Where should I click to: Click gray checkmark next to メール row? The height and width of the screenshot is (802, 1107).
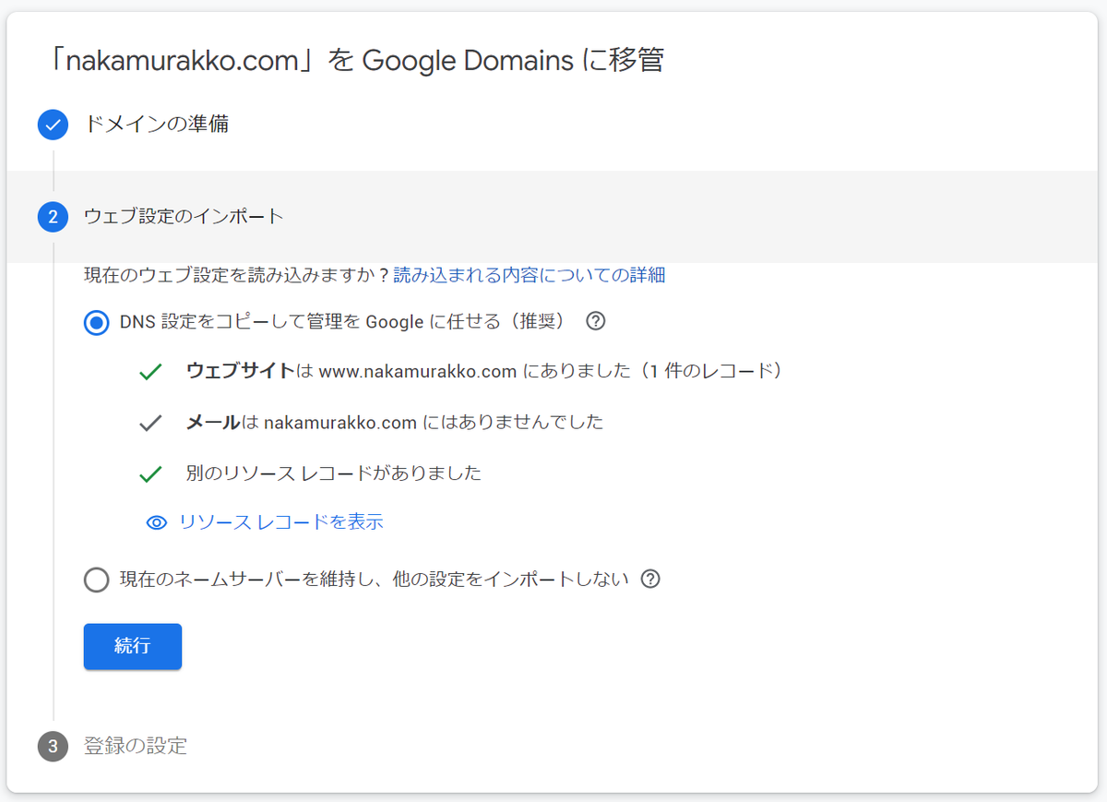(150, 424)
